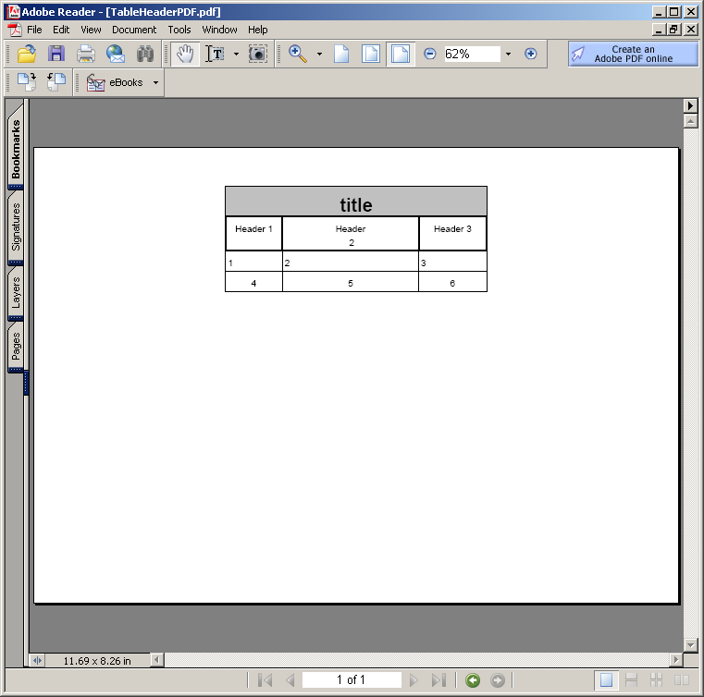
Task: Open search with the binoculars icon
Action: [145, 54]
